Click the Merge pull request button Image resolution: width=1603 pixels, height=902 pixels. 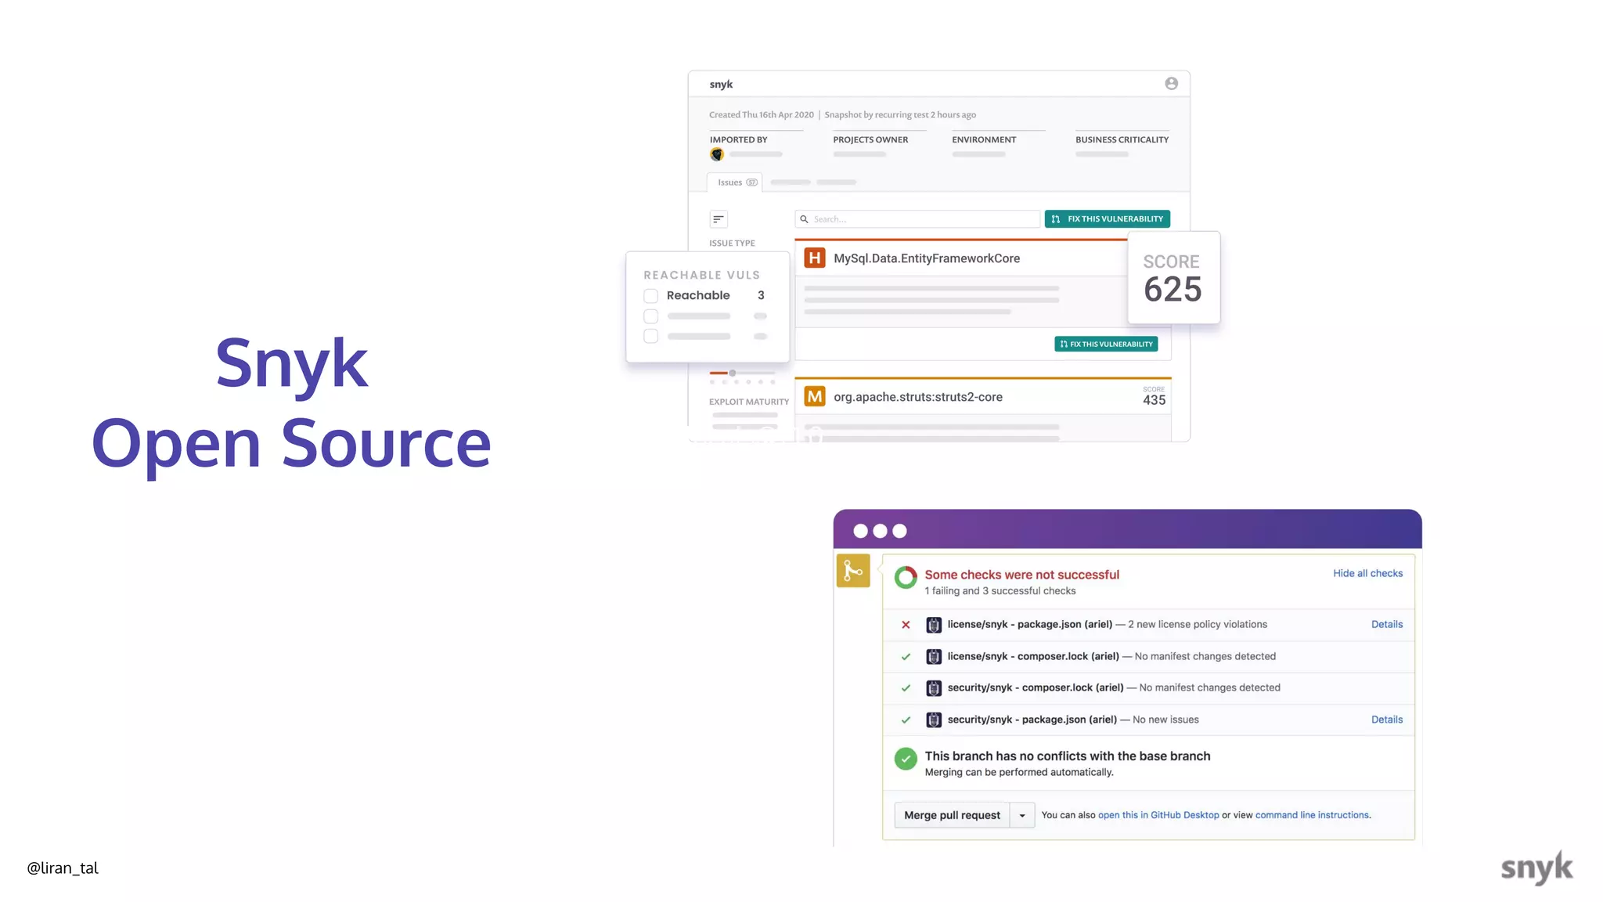[x=952, y=815]
